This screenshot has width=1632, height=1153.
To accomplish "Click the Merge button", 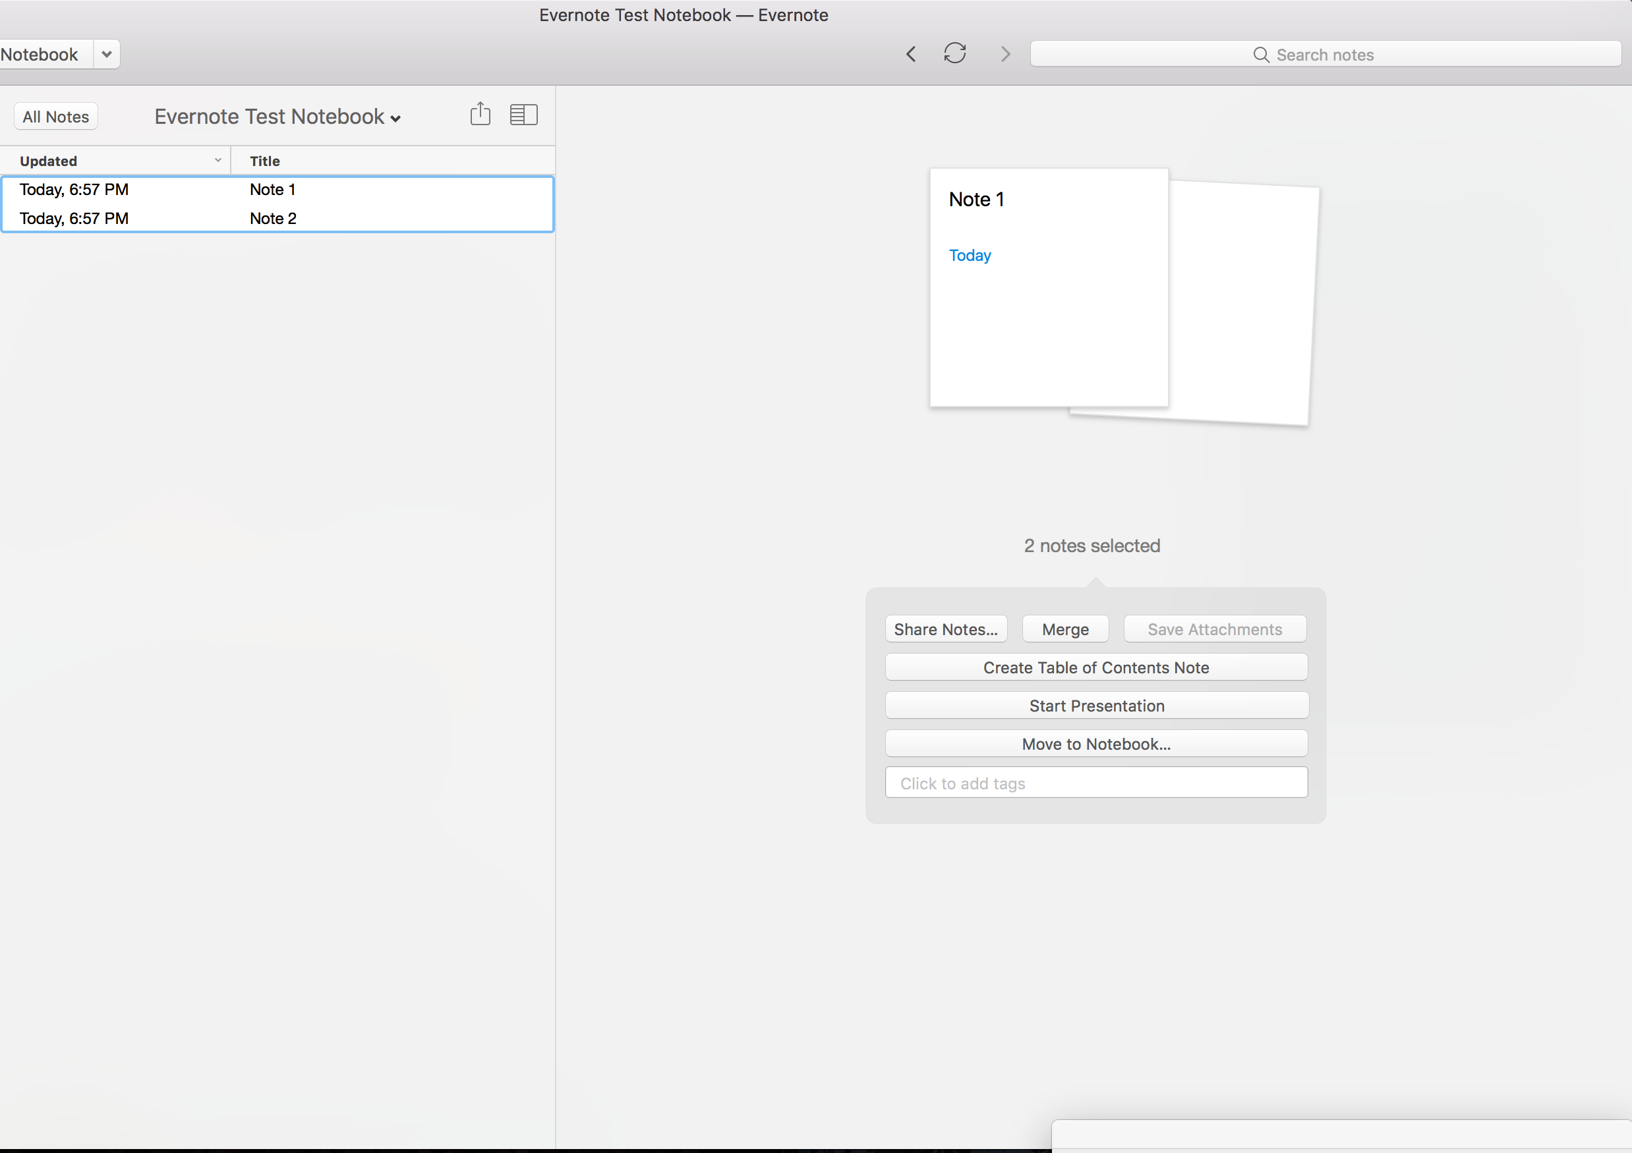I will click(x=1064, y=628).
